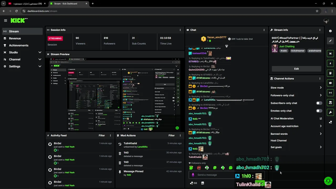Click Just Chatting category link
336x189 pixels.
(287, 46)
